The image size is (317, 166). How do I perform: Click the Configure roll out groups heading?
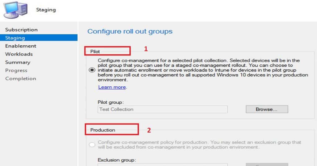coord(130,31)
